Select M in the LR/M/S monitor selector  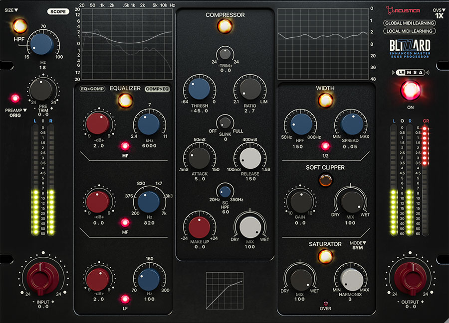(x=409, y=73)
